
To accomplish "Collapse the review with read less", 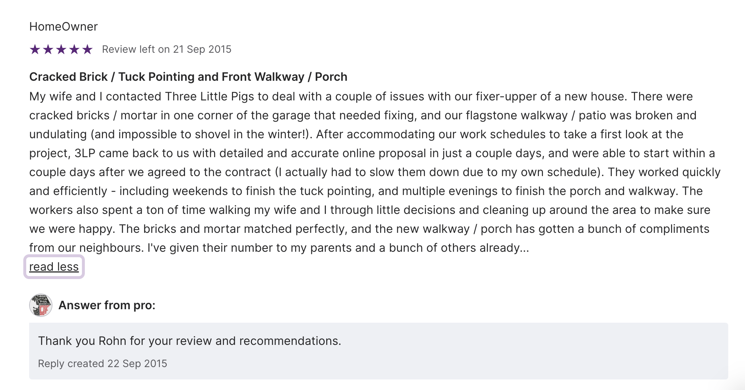I will (x=54, y=267).
